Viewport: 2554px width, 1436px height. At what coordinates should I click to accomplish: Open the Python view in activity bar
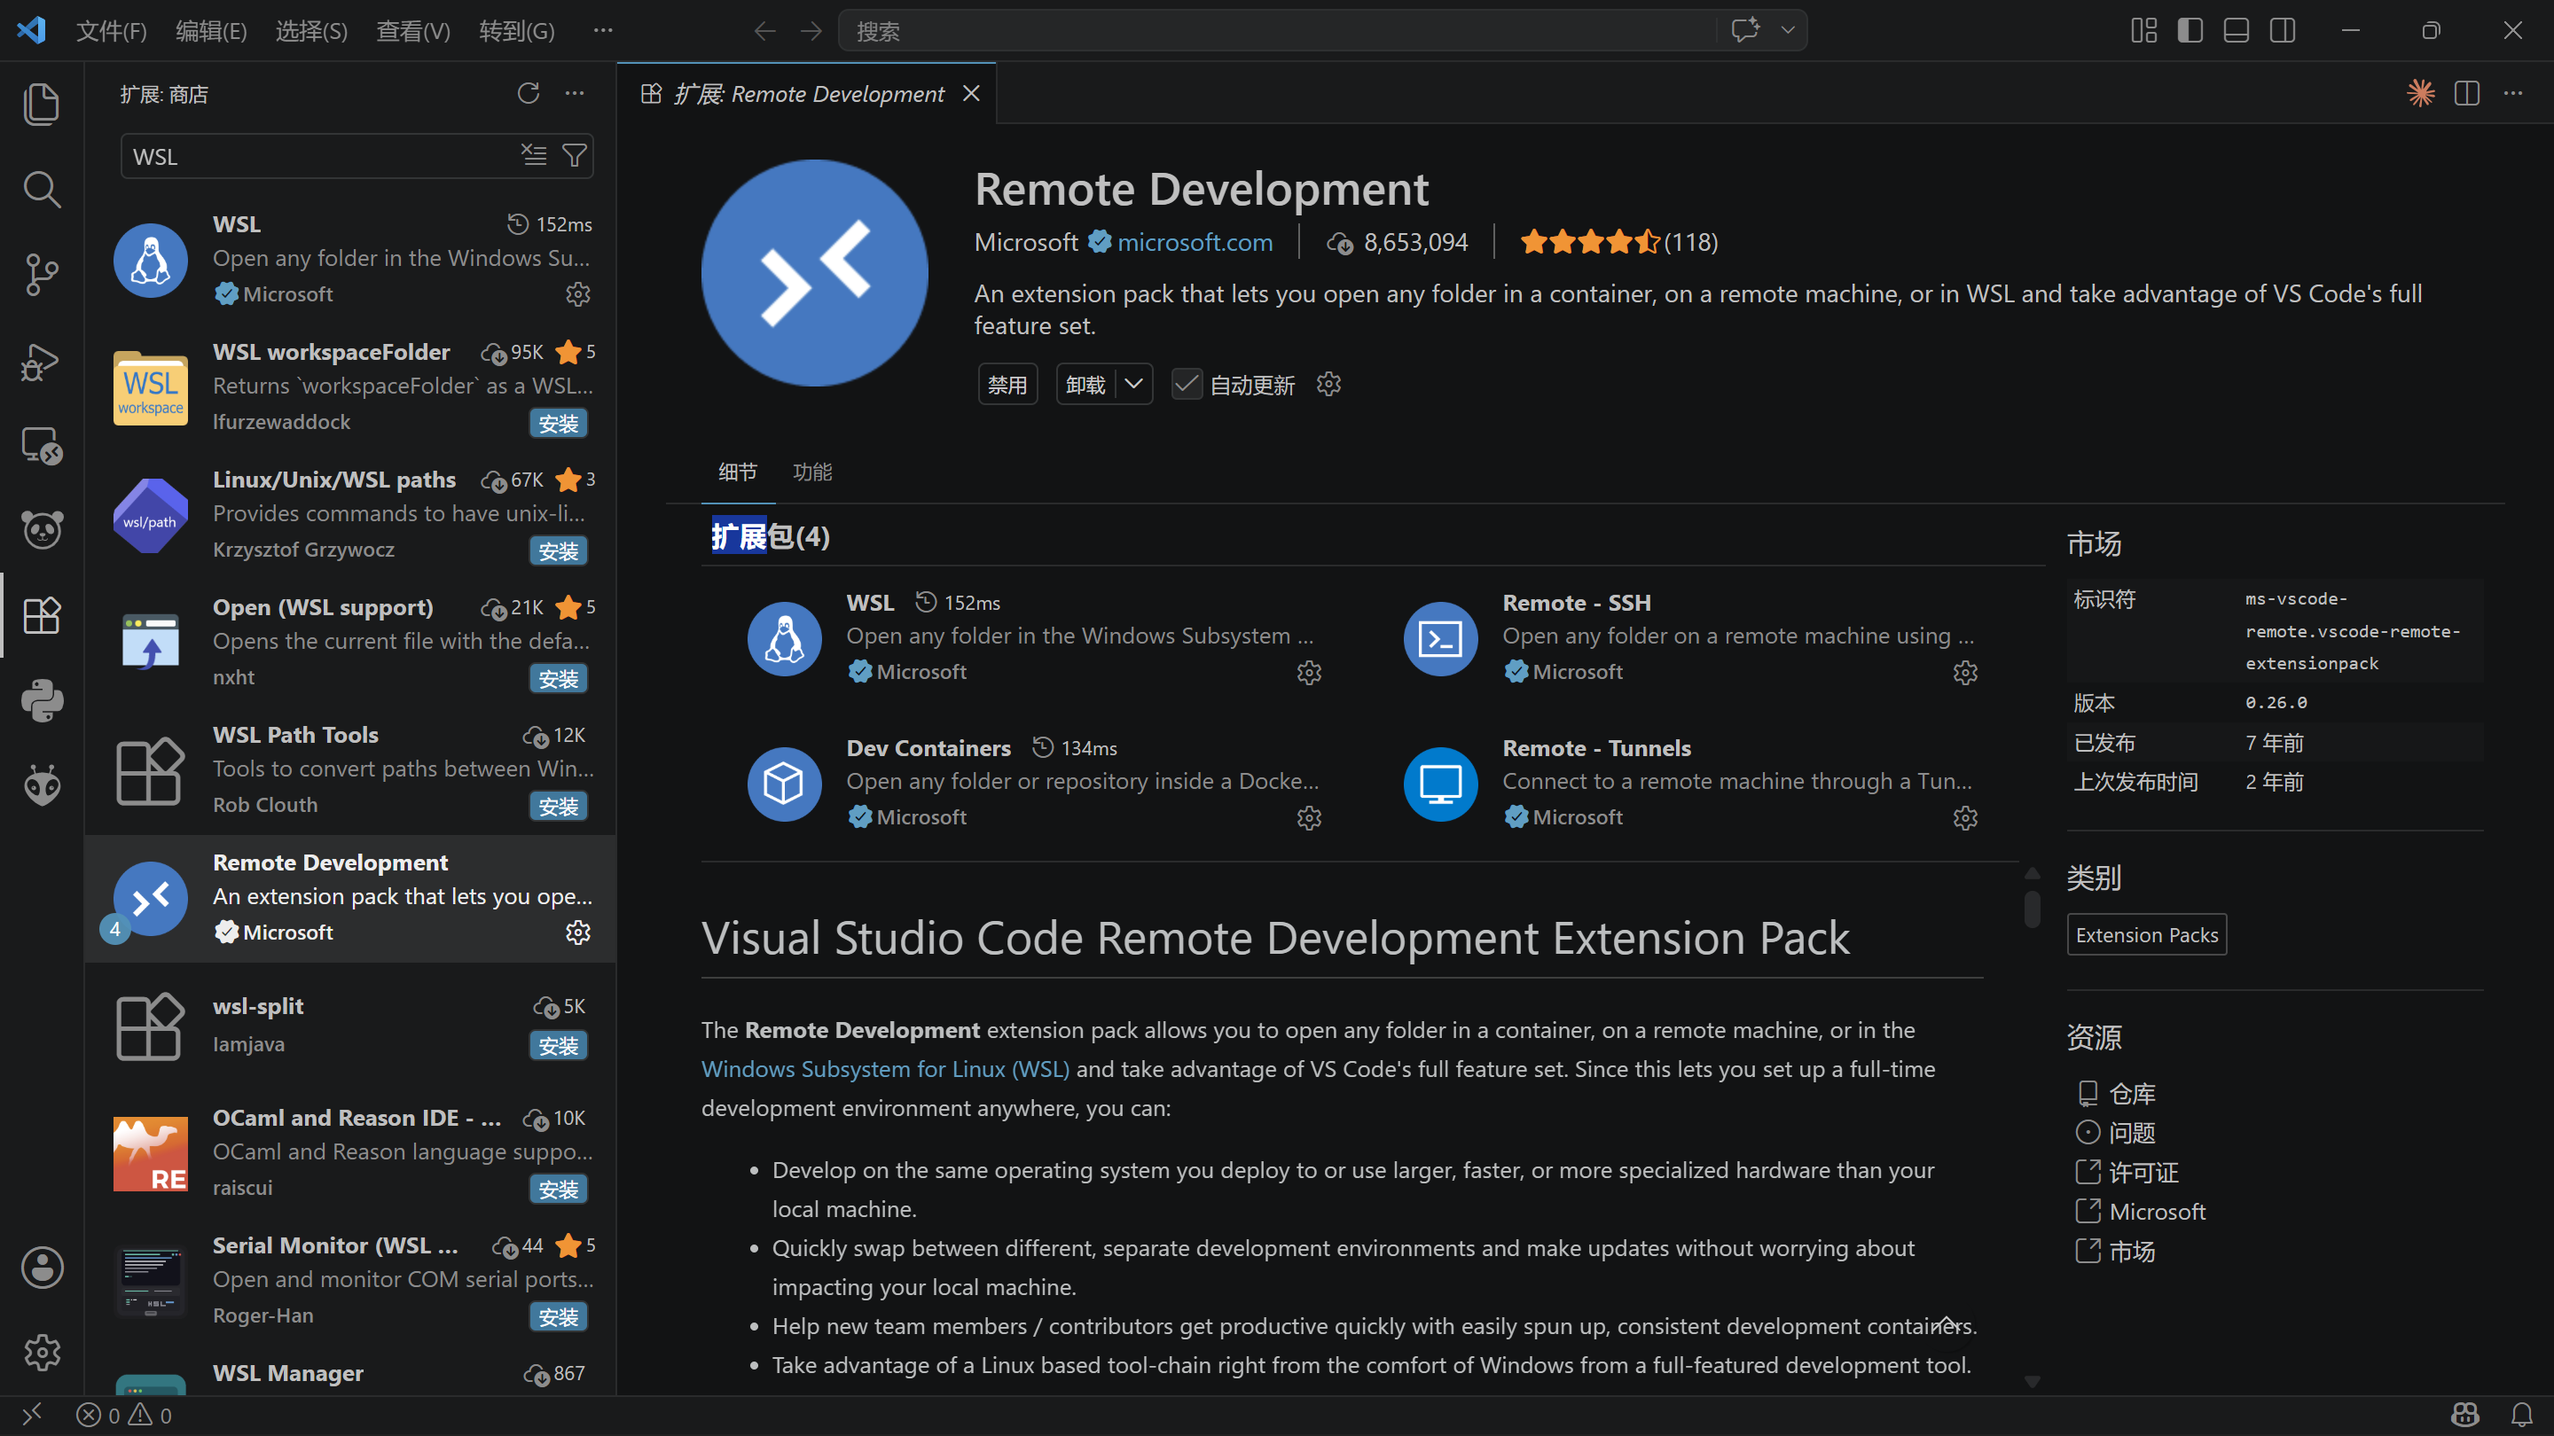click(x=42, y=700)
